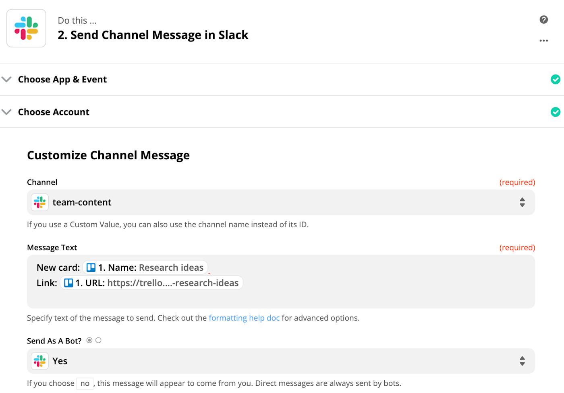This screenshot has height=393, width=564.
Task: Click the '1. Name: Research ideas' pill
Action: [x=145, y=267]
